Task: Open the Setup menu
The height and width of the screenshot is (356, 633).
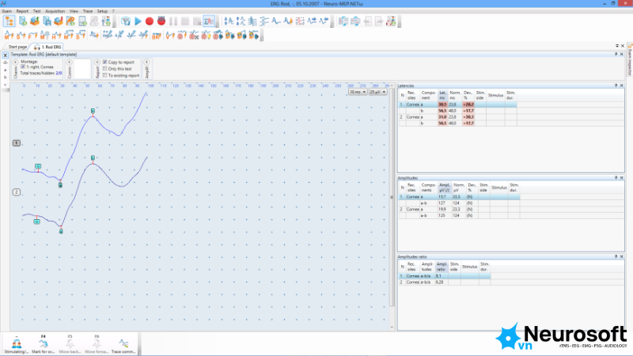Action: [x=102, y=11]
